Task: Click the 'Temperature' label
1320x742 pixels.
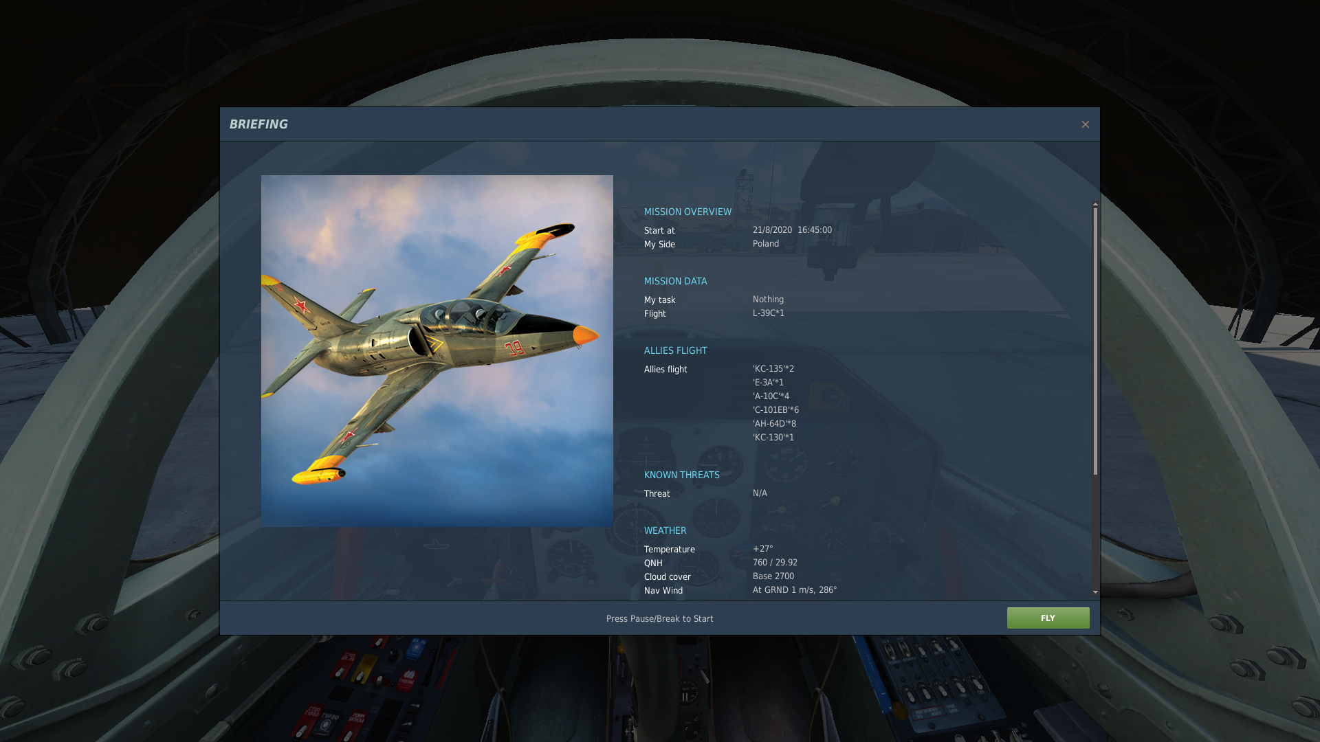Action: click(x=670, y=550)
